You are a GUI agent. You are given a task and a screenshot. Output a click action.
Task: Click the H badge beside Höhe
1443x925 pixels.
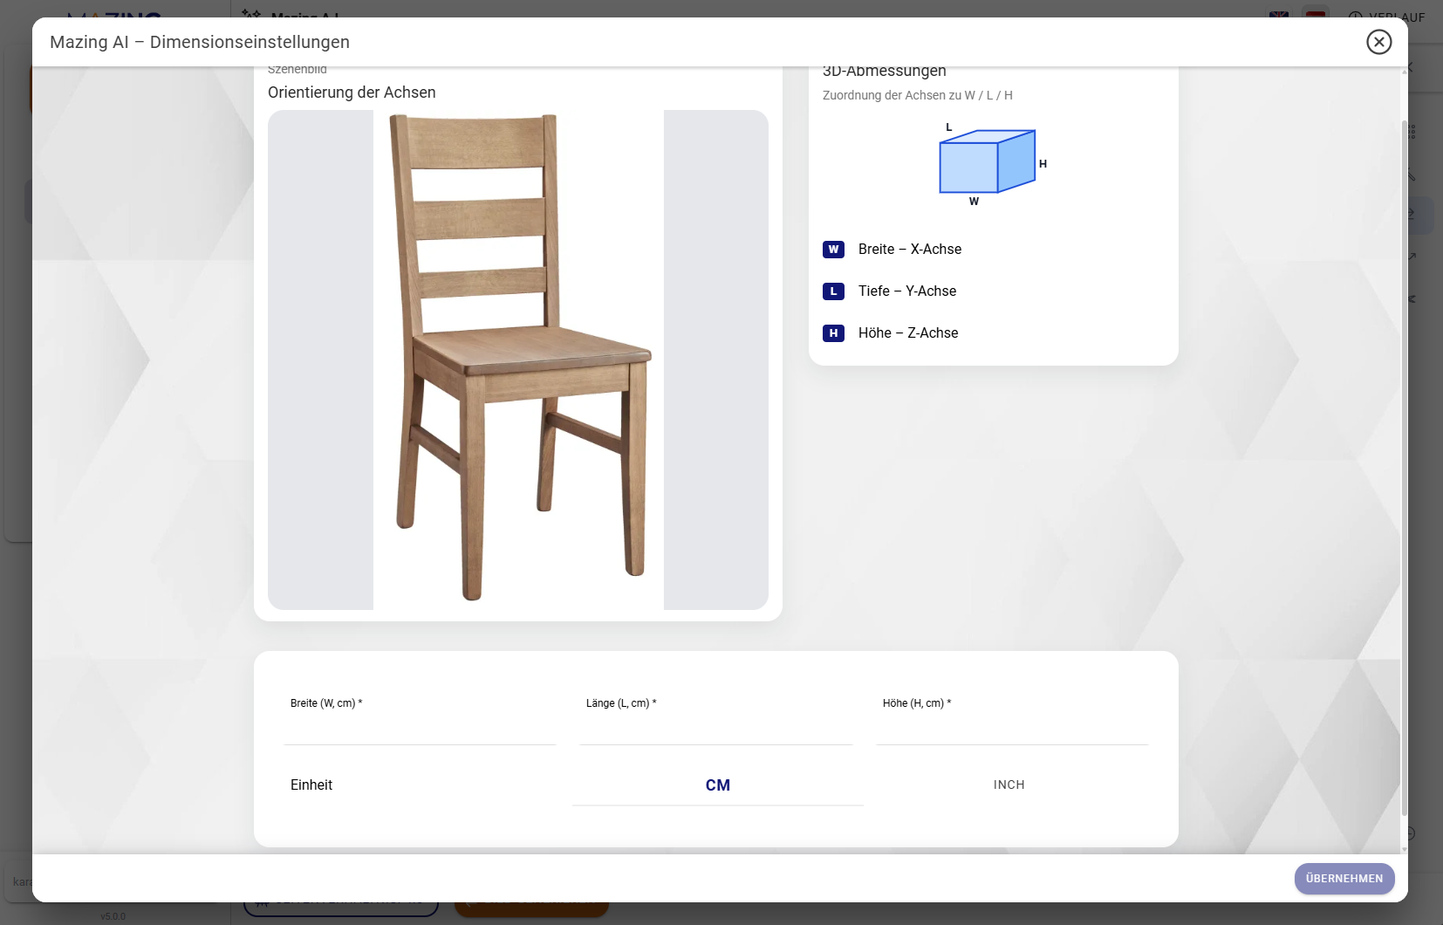coord(833,333)
